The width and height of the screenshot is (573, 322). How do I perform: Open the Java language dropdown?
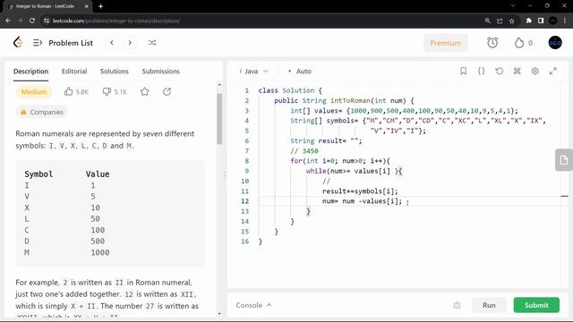tap(254, 72)
